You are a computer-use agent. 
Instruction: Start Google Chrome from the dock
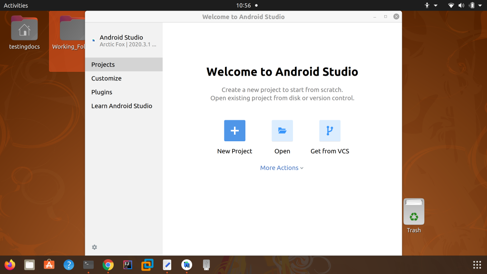(x=108, y=265)
